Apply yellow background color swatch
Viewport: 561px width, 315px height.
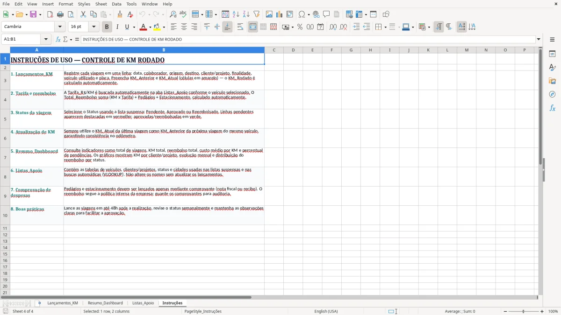(x=157, y=27)
